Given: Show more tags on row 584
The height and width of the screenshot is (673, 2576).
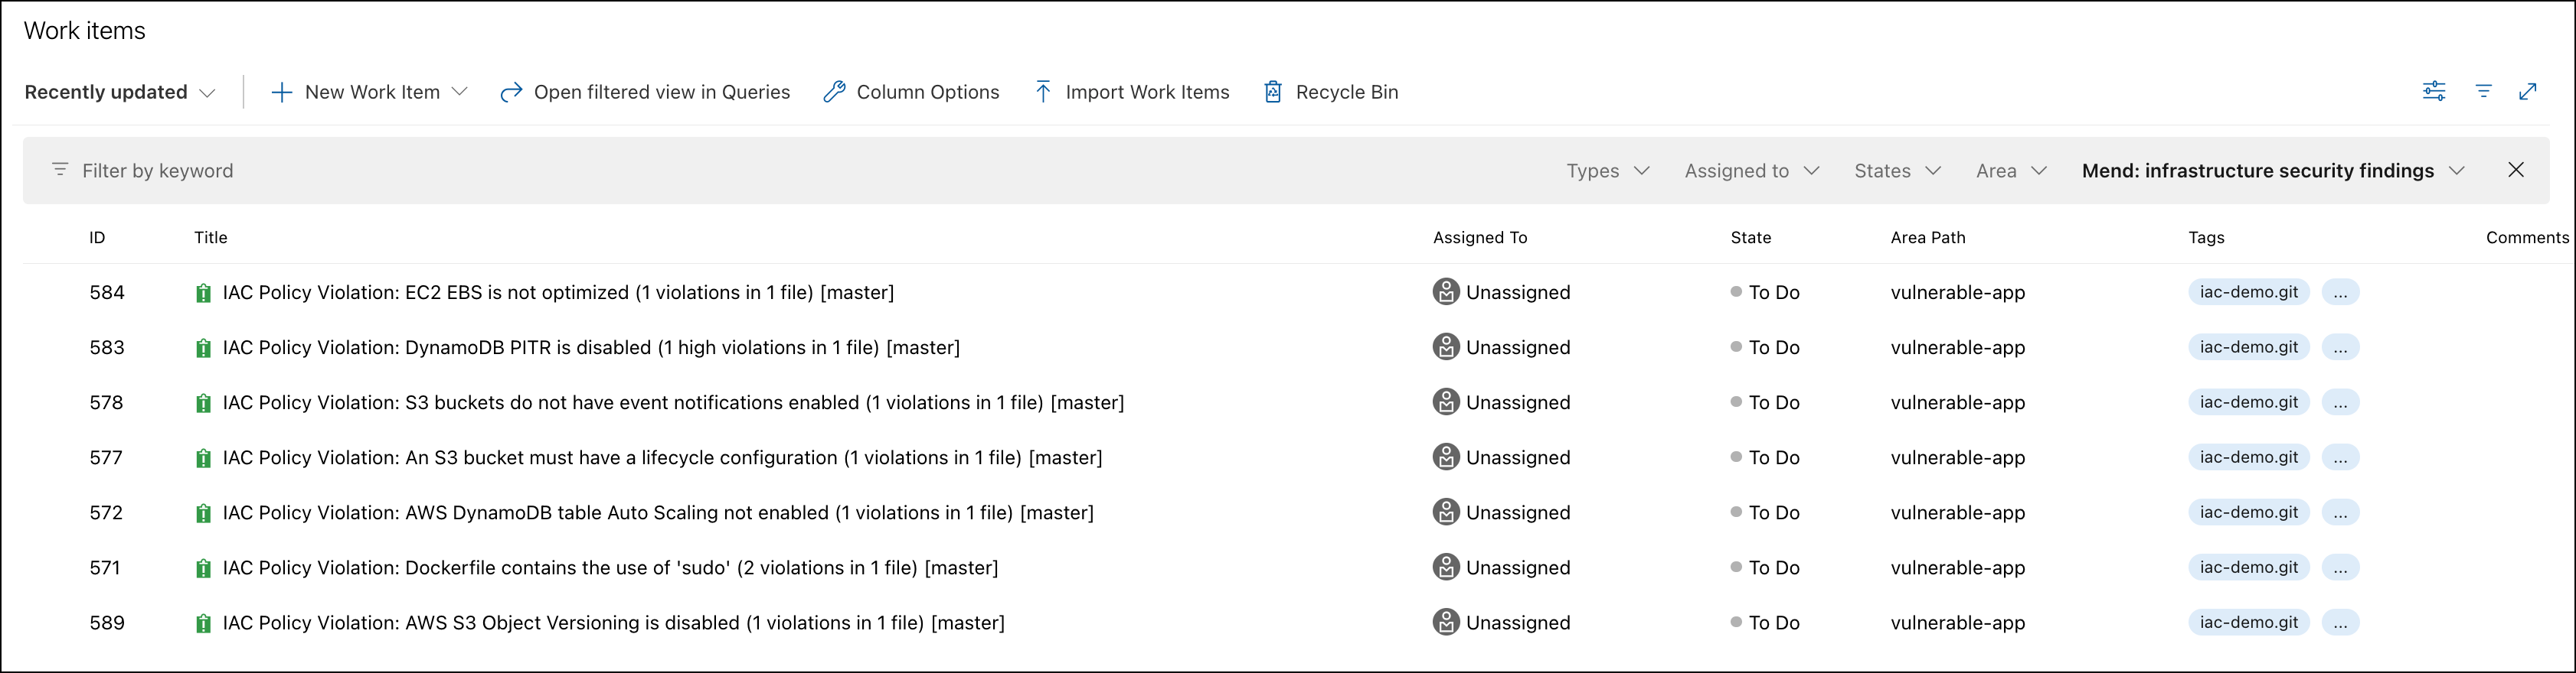Looking at the screenshot, I should (x=2340, y=293).
